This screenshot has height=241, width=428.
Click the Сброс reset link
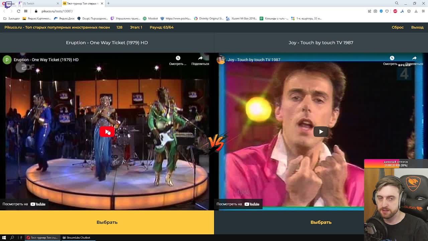(398, 27)
